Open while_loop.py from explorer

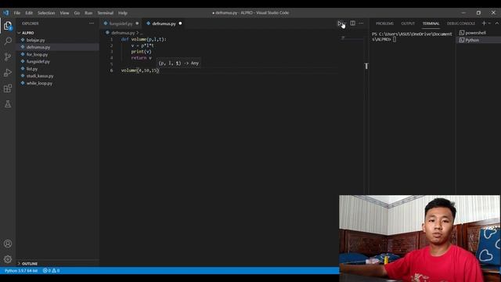click(x=39, y=83)
